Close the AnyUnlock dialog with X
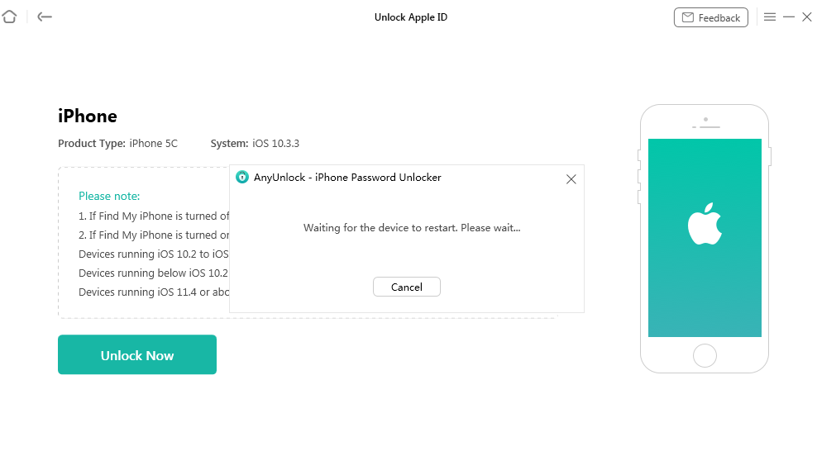 [x=571, y=178]
